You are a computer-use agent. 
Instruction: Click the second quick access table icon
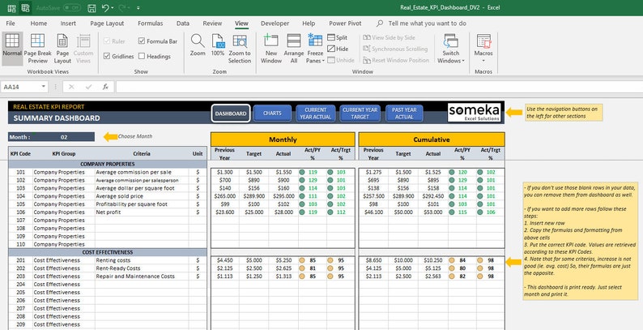[25, 8]
